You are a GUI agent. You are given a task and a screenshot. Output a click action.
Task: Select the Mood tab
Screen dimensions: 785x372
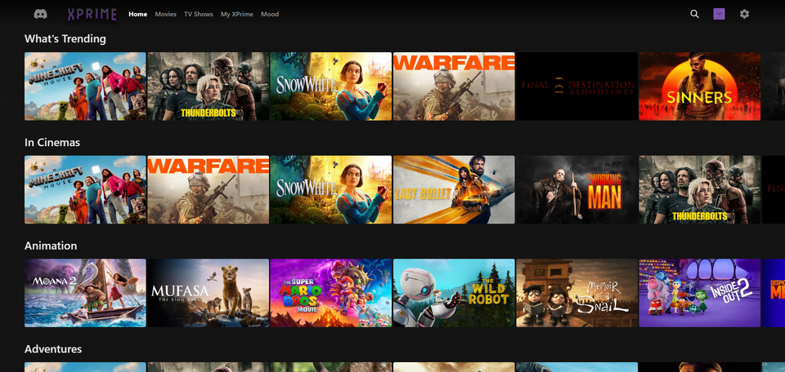click(x=270, y=14)
